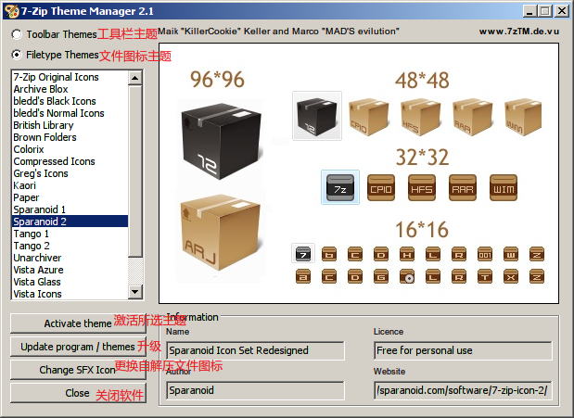Click the www.7zTM.de.vu website text
Screen dimensions: 574x418
pos(519,32)
